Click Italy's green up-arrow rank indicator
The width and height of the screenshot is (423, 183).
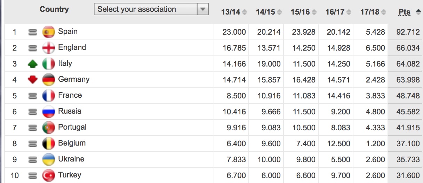coord(32,64)
